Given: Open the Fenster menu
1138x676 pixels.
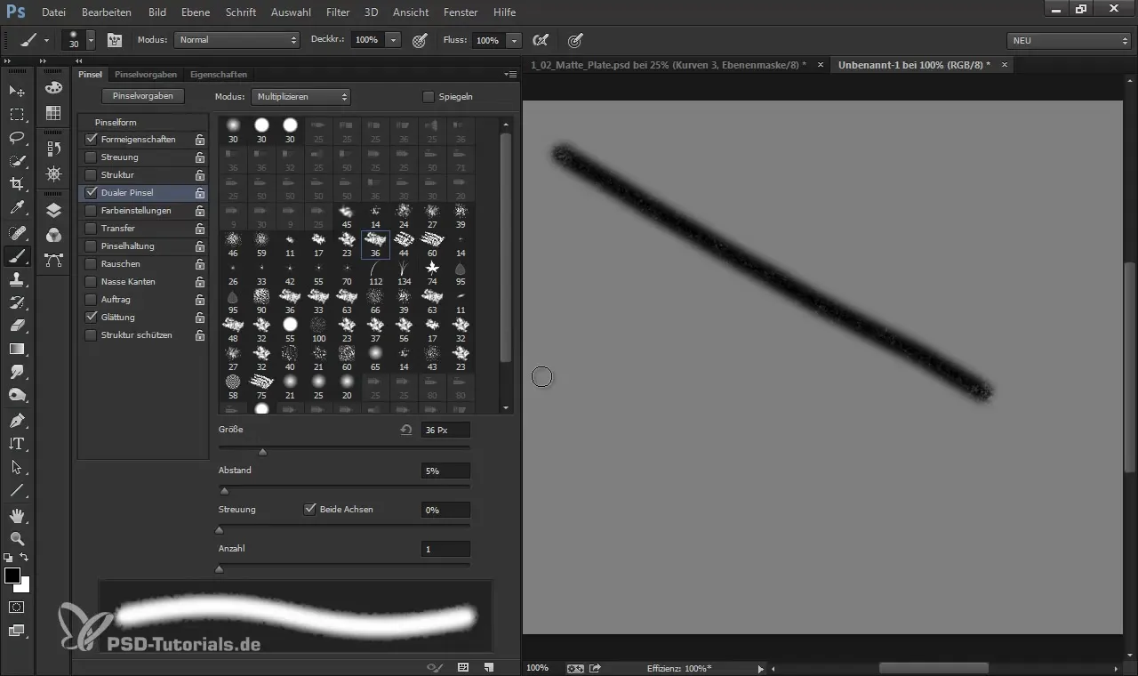Looking at the screenshot, I should (x=460, y=12).
